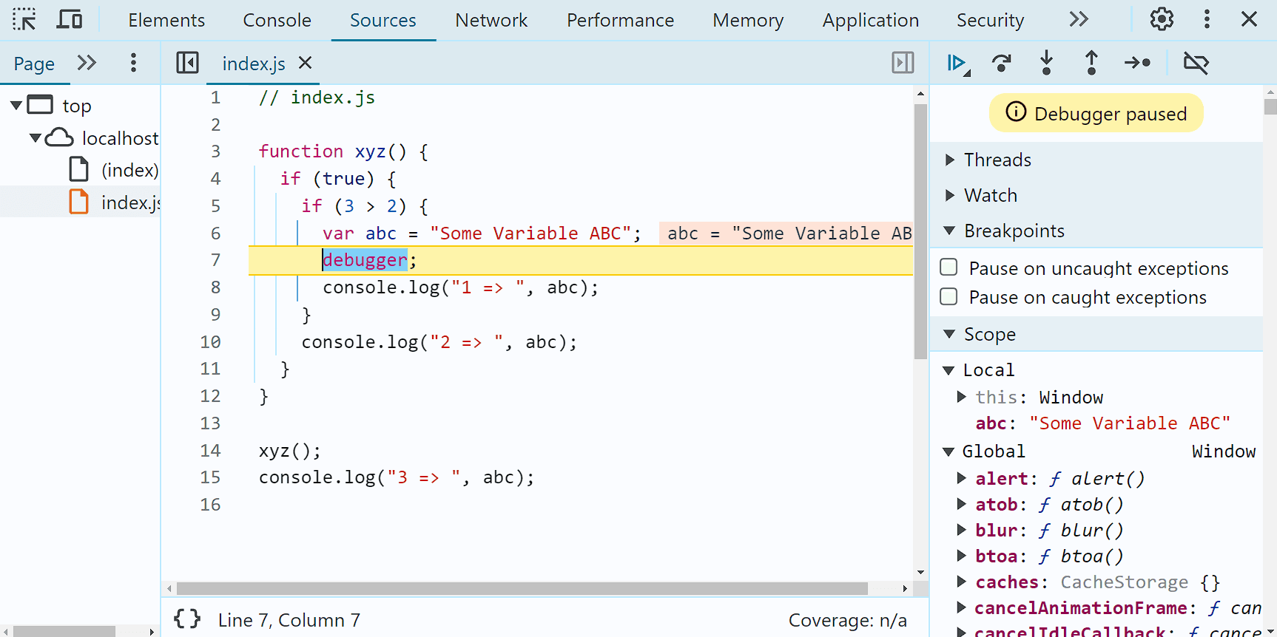Show more navigator tabs next to Page
The height and width of the screenshot is (637, 1277).
[87, 63]
